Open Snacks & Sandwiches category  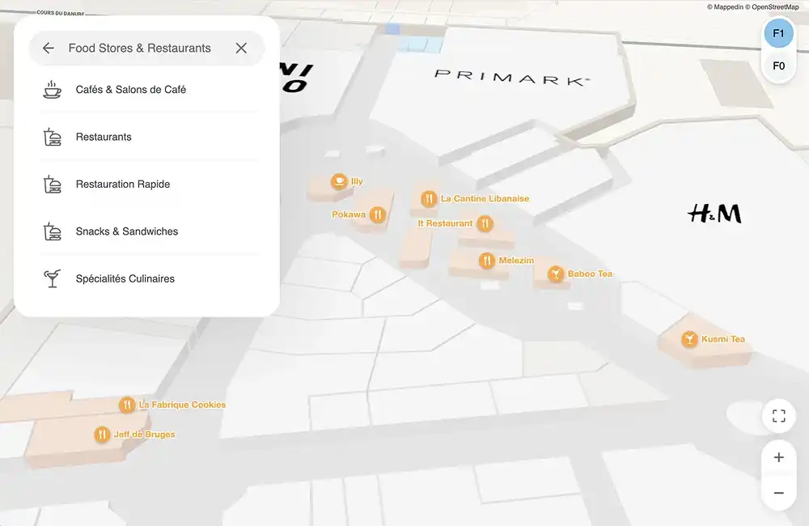click(127, 231)
